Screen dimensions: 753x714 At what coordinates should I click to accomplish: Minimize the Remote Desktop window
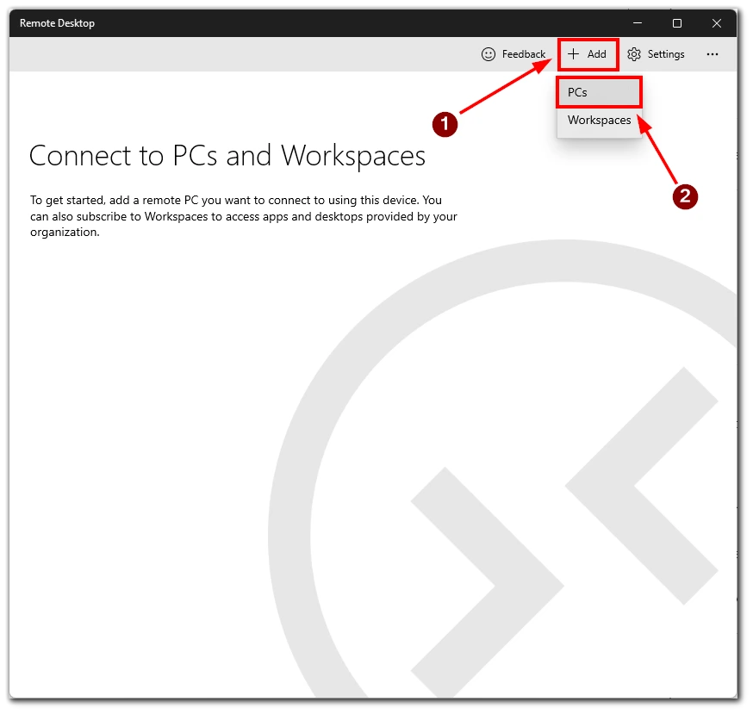point(638,23)
